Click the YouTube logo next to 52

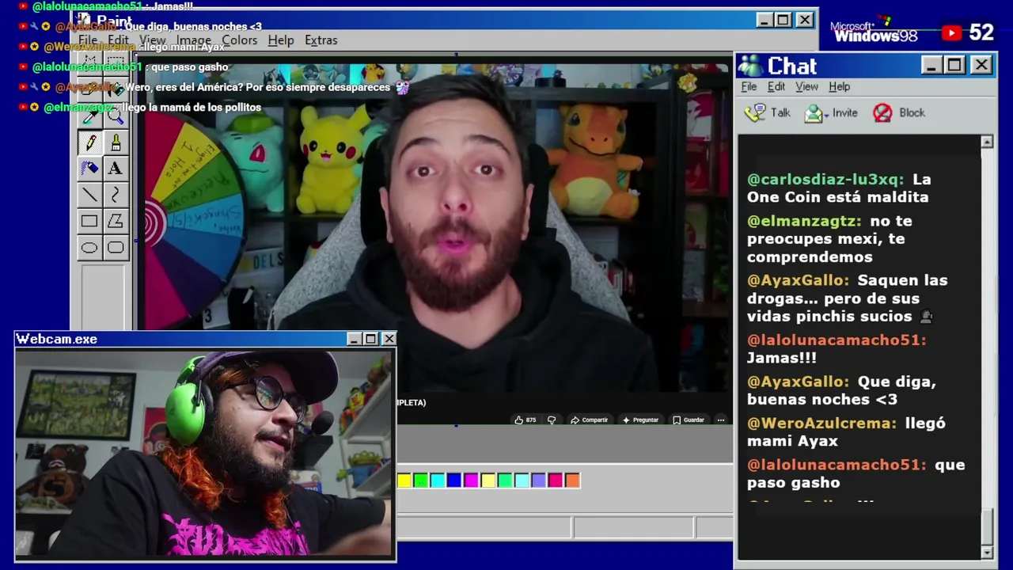click(951, 32)
